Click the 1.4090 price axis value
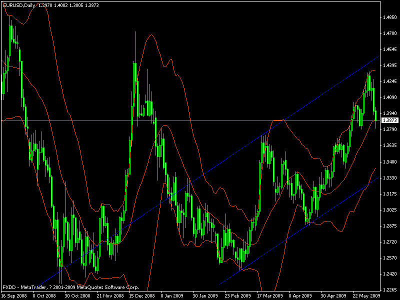 point(390,97)
